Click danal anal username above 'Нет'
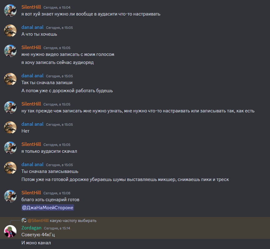Screen dimensions: 270x249 [32, 124]
